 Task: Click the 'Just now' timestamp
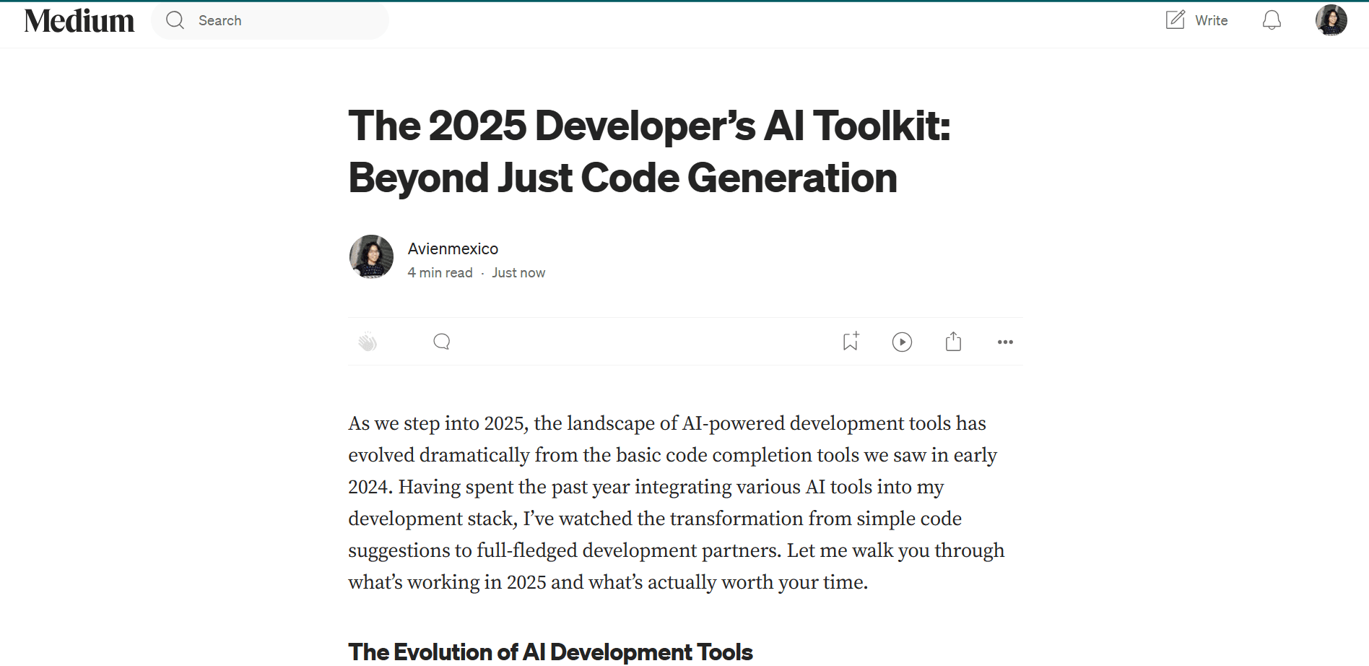tap(518, 273)
